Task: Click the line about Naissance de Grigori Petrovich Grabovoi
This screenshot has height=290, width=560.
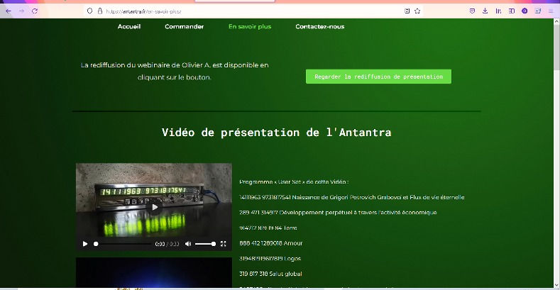Action: (352, 197)
